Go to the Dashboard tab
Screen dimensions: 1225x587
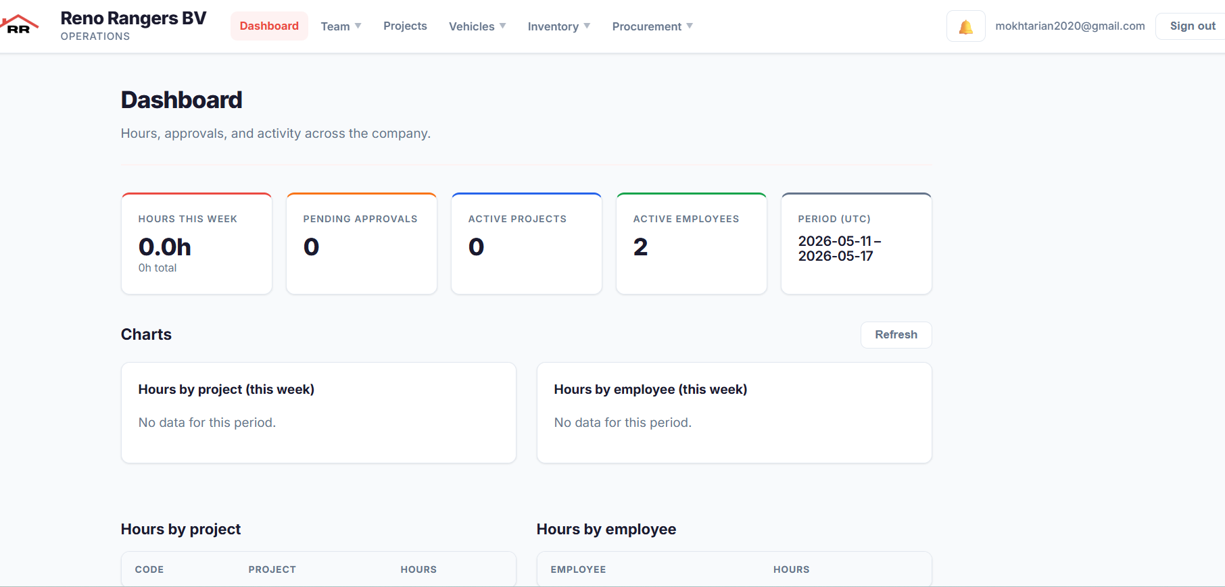click(x=269, y=26)
